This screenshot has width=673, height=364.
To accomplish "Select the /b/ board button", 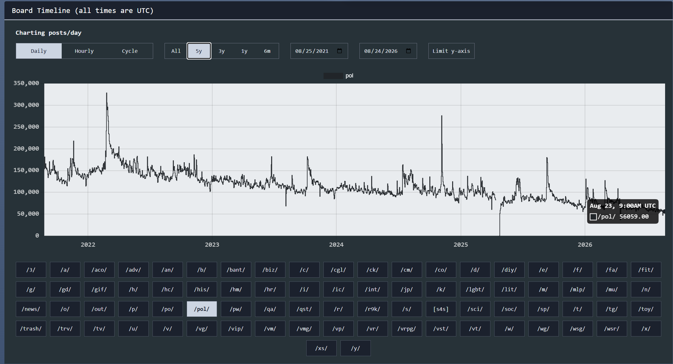I will point(202,270).
